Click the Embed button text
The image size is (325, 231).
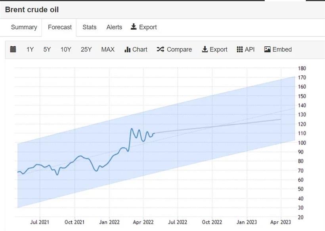point(282,50)
